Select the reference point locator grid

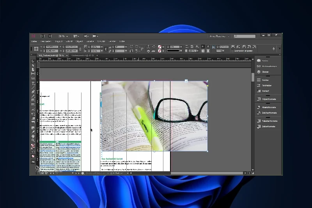coord(36,49)
